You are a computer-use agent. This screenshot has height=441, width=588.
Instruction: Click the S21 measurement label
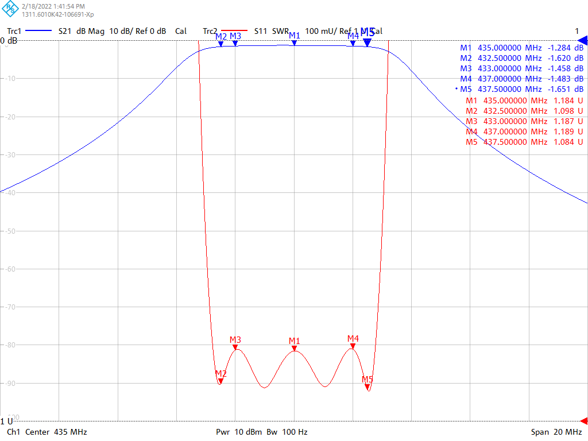pyautogui.click(x=65, y=31)
